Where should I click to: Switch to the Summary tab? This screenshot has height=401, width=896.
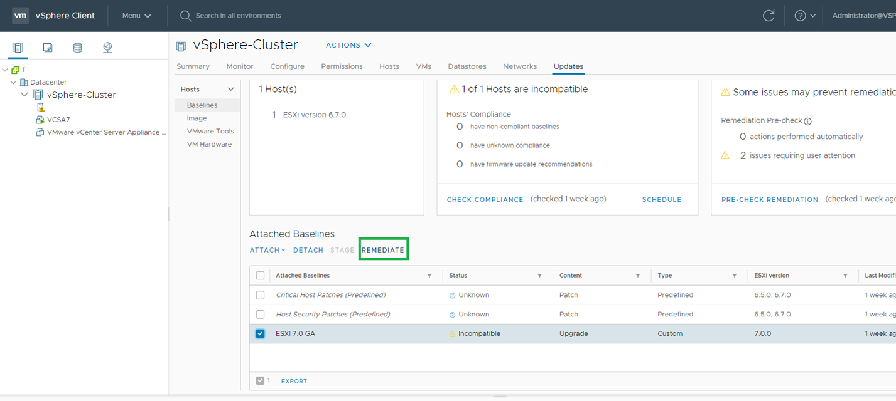pyautogui.click(x=193, y=66)
